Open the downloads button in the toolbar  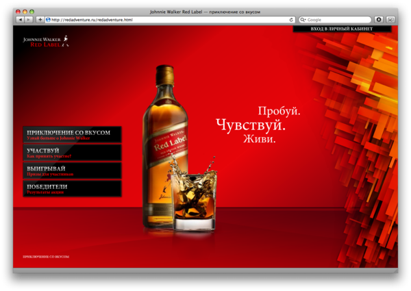click(379, 20)
